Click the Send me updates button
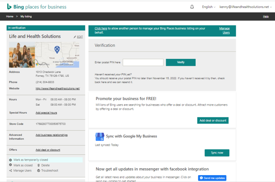The height and width of the screenshot is (182, 275). (212, 178)
